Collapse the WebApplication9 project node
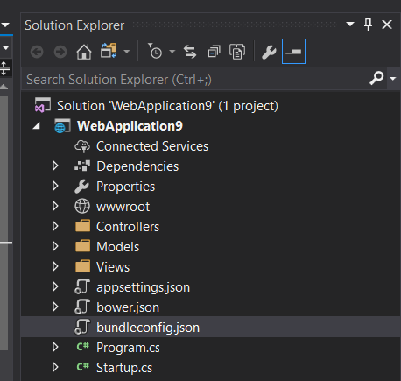Screen dimensions: 401x381 [37, 126]
